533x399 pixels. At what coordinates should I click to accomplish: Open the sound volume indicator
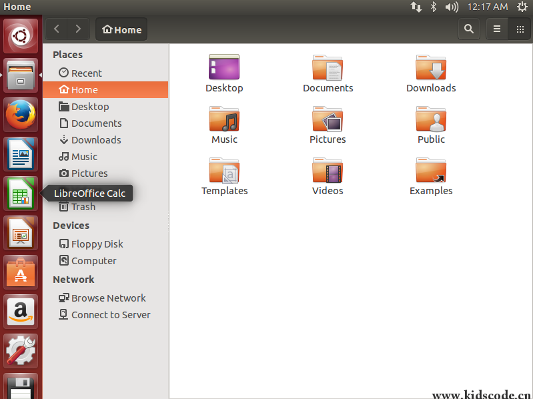(x=452, y=7)
